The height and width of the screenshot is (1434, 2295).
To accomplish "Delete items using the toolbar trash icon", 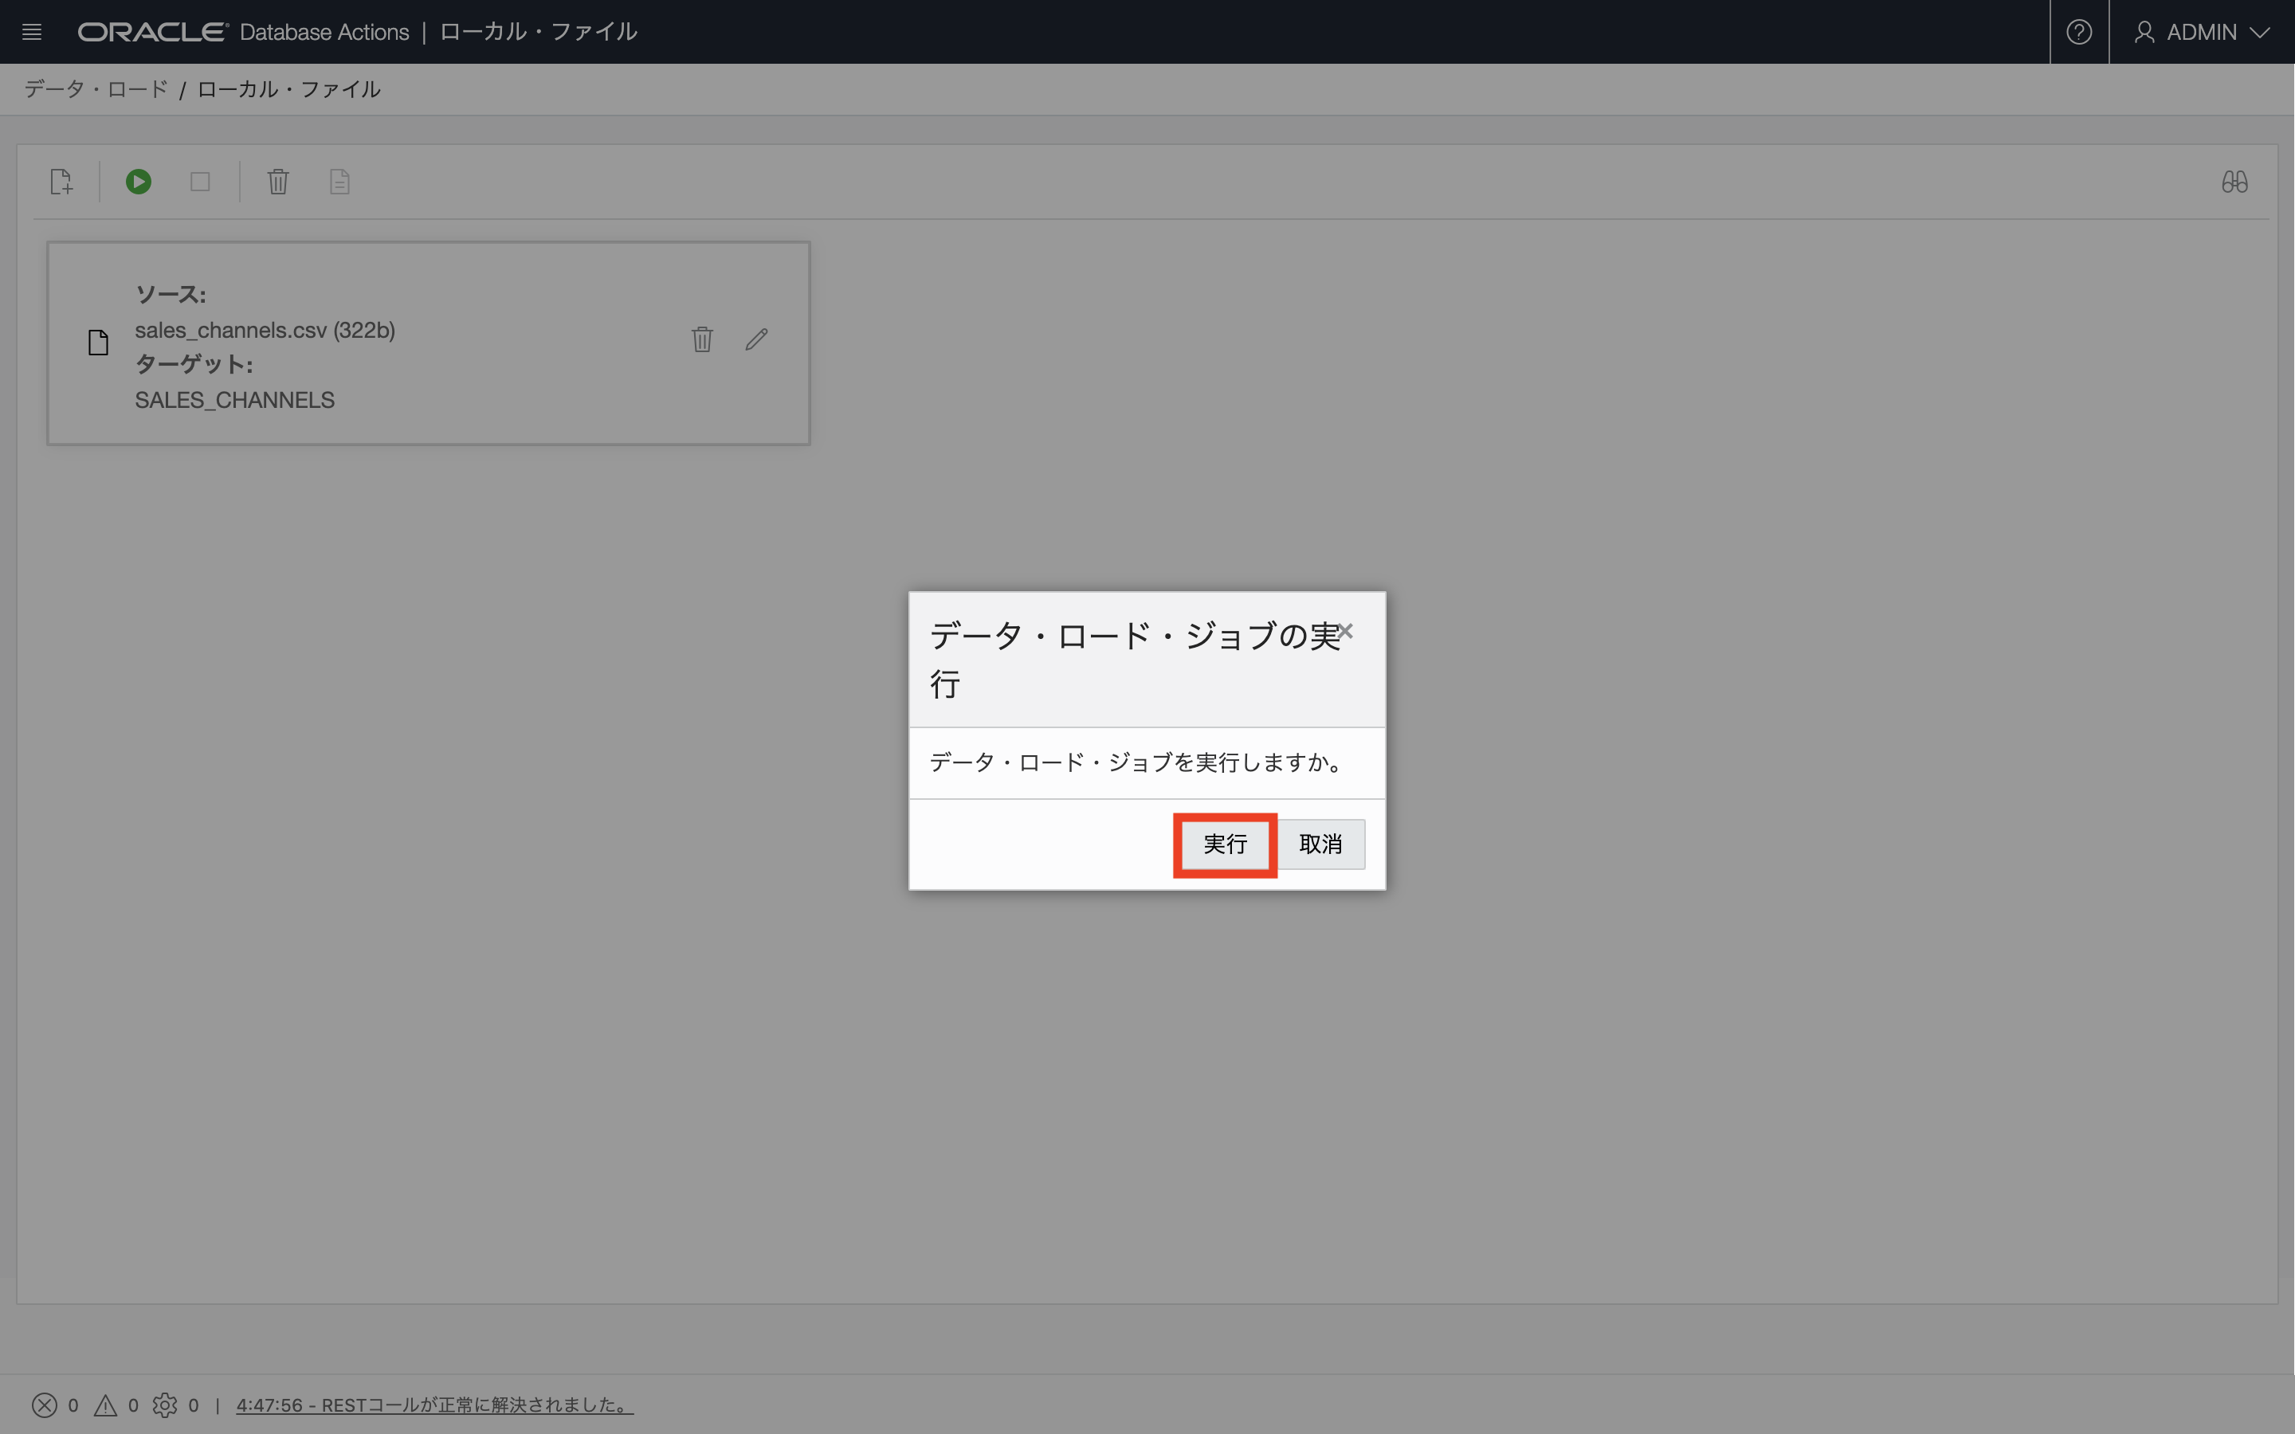I will (277, 181).
